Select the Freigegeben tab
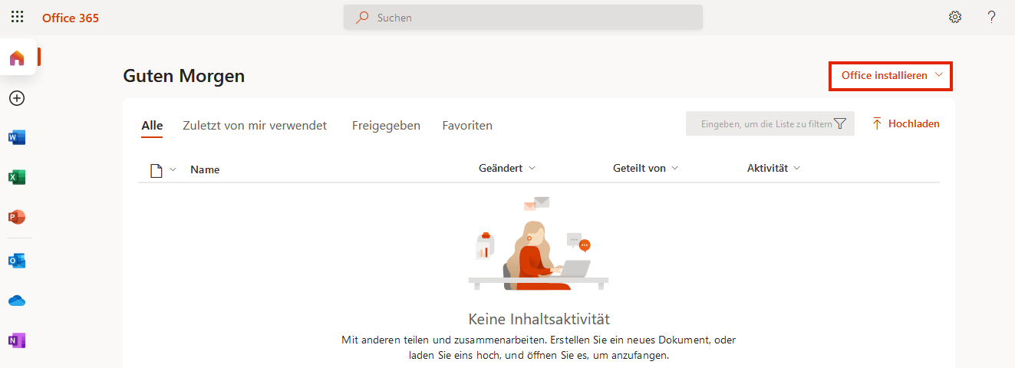1015x368 pixels. (x=386, y=126)
